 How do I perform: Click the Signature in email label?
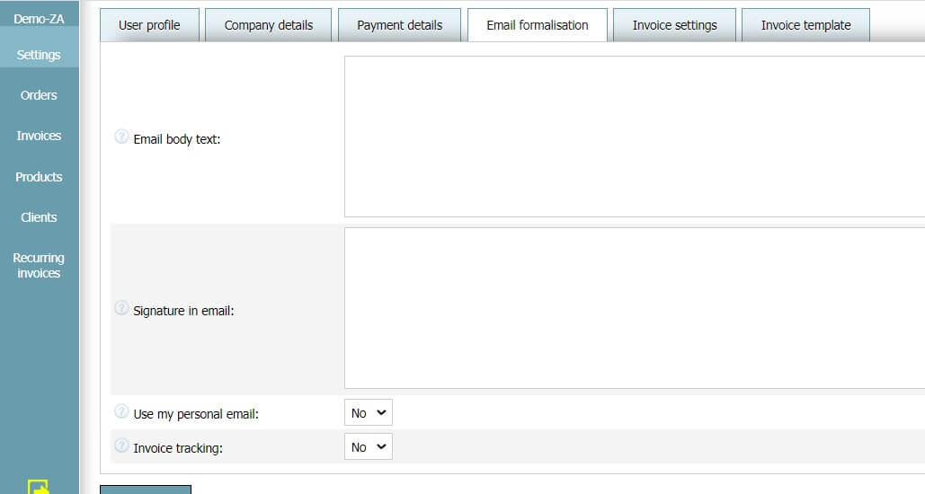point(183,311)
